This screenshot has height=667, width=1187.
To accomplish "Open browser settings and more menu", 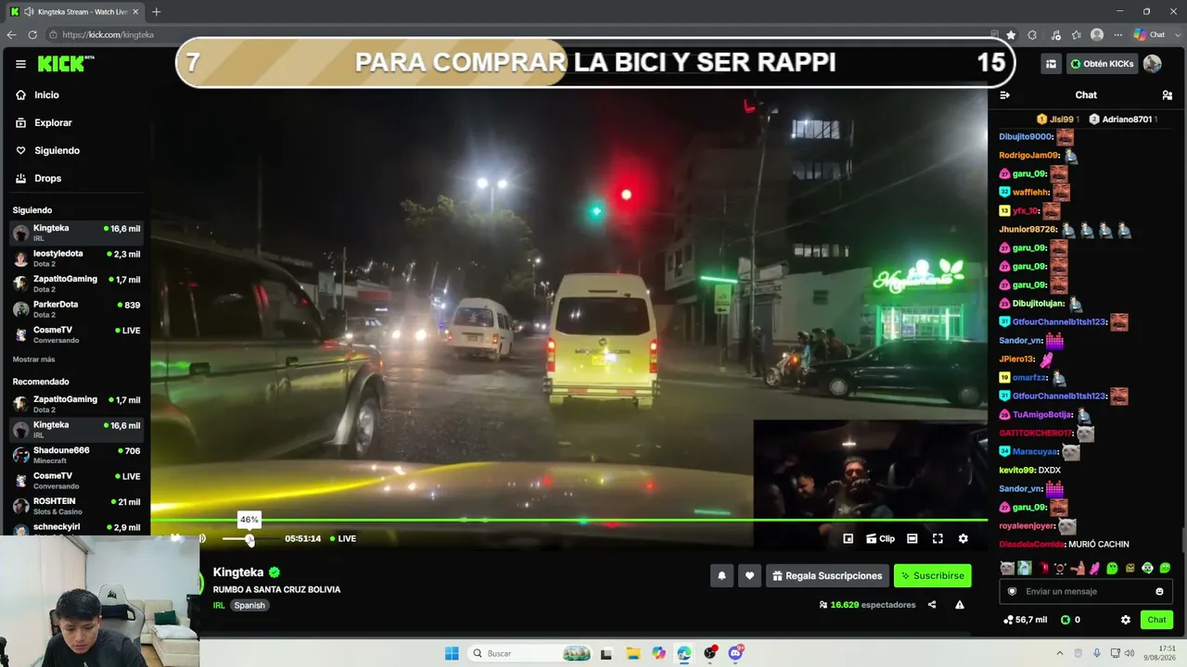I will tap(1118, 34).
